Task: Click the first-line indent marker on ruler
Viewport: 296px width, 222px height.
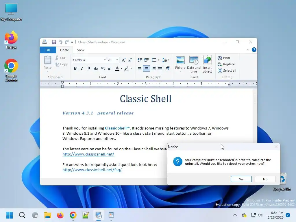Action: tap(62, 82)
